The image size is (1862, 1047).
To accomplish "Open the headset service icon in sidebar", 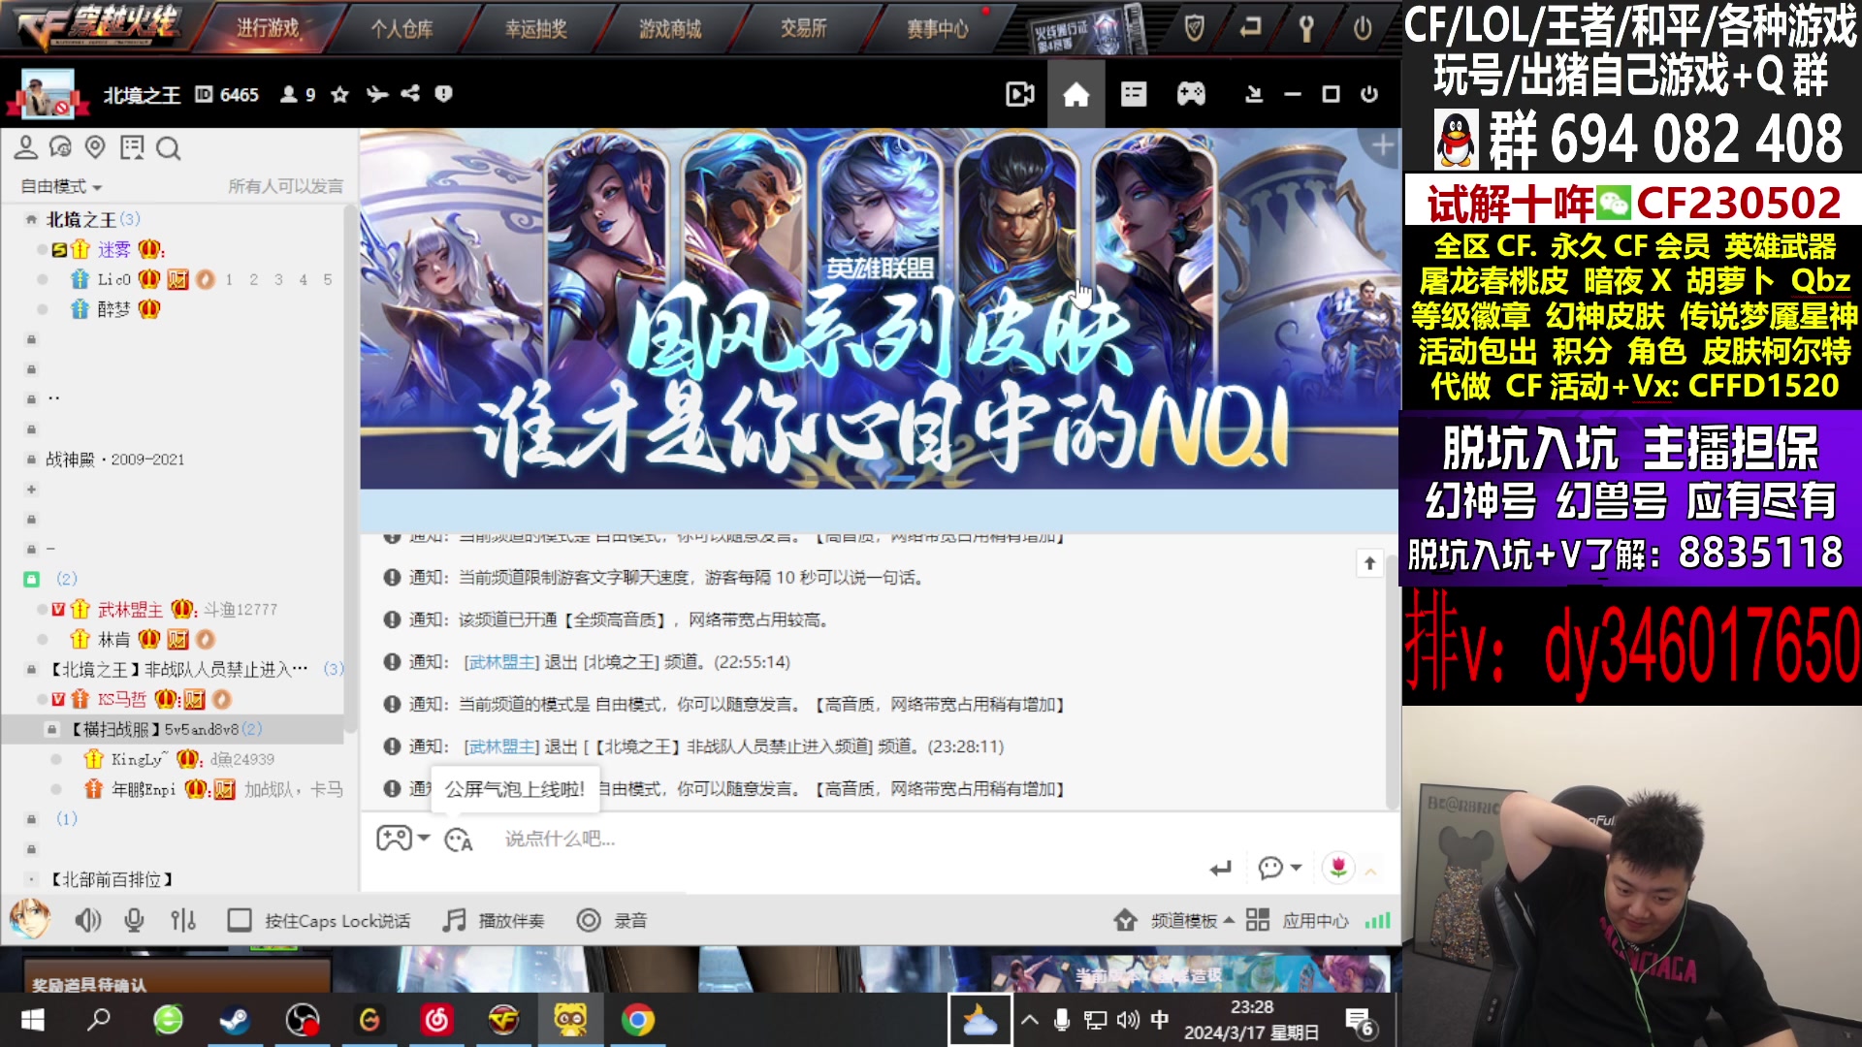I will [60, 147].
